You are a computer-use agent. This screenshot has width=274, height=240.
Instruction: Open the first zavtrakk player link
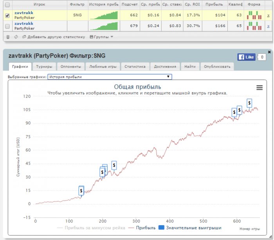(24, 13)
